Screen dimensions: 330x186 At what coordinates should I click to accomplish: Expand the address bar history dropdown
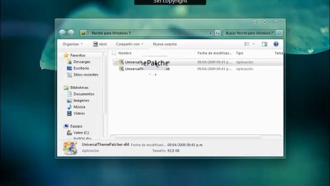point(210,33)
